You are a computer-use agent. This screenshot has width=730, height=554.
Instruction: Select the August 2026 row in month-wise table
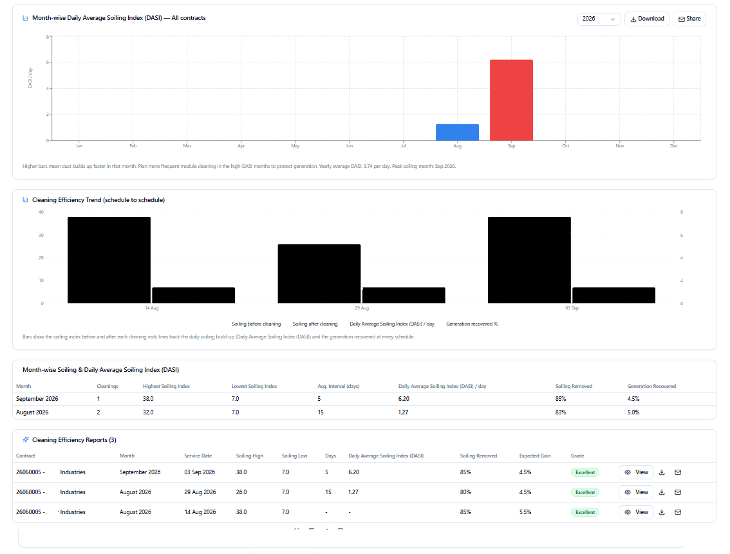(364, 412)
